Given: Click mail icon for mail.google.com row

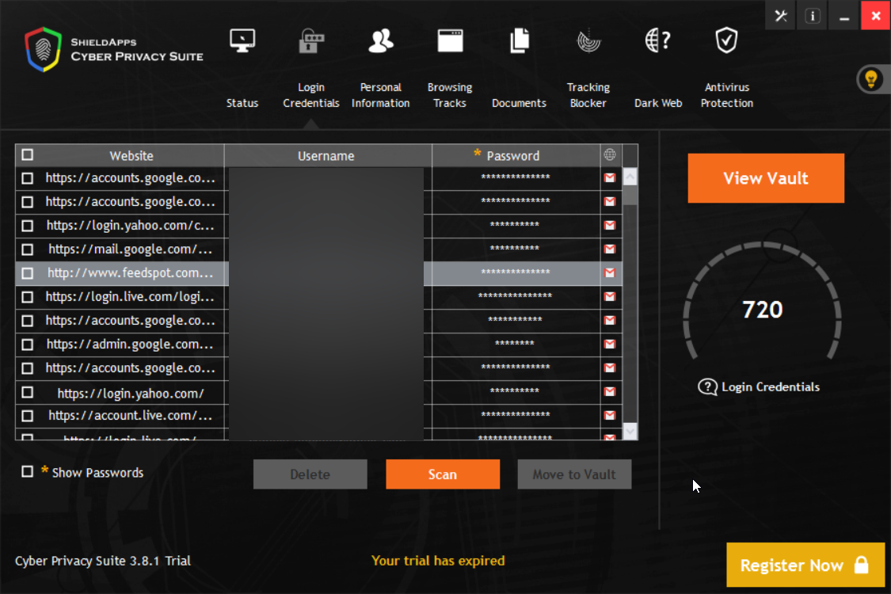Looking at the screenshot, I should pos(610,249).
